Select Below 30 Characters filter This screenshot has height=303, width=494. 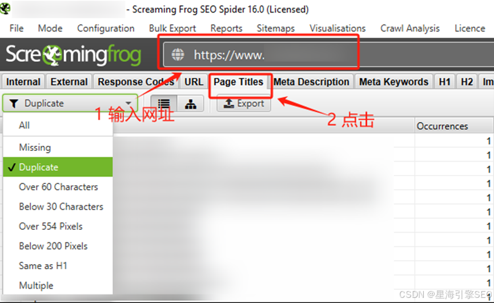point(58,206)
